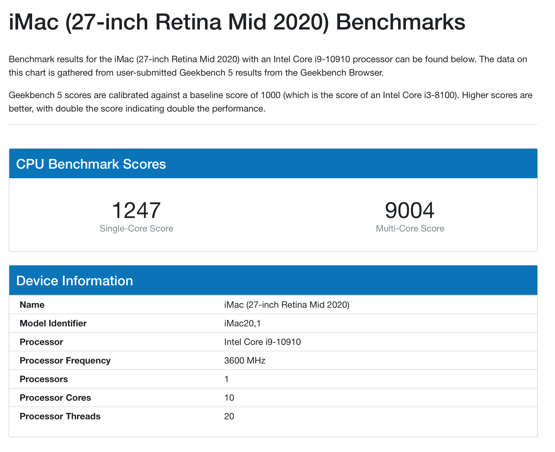The height and width of the screenshot is (452, 555).
Task: Click the model identifier value "iMac20,1"
Action: click(243, 323)
